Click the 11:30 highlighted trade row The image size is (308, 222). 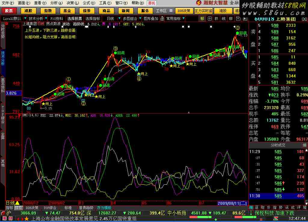pos(277,196)
